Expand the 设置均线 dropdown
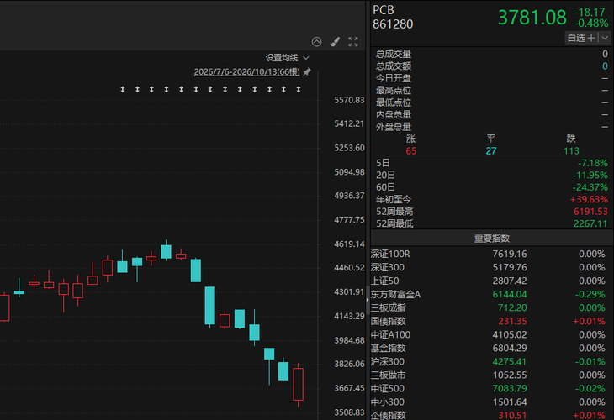 (x=287, y=58)
